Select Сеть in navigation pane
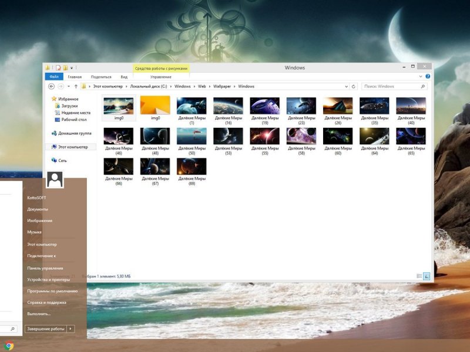The width and height of the screenshot is (470, 352). tap(59, 160)
